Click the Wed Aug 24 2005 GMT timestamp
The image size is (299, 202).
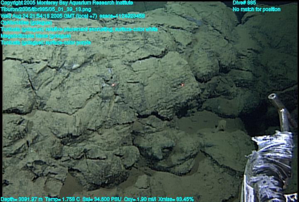pos(72,16)
